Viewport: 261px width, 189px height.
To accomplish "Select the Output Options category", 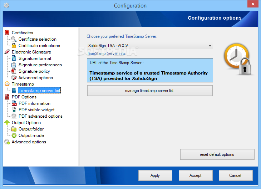I will [26, 123].
